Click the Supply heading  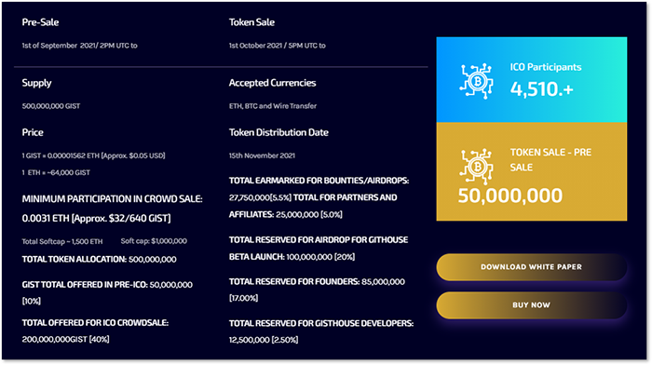(36, 83)
